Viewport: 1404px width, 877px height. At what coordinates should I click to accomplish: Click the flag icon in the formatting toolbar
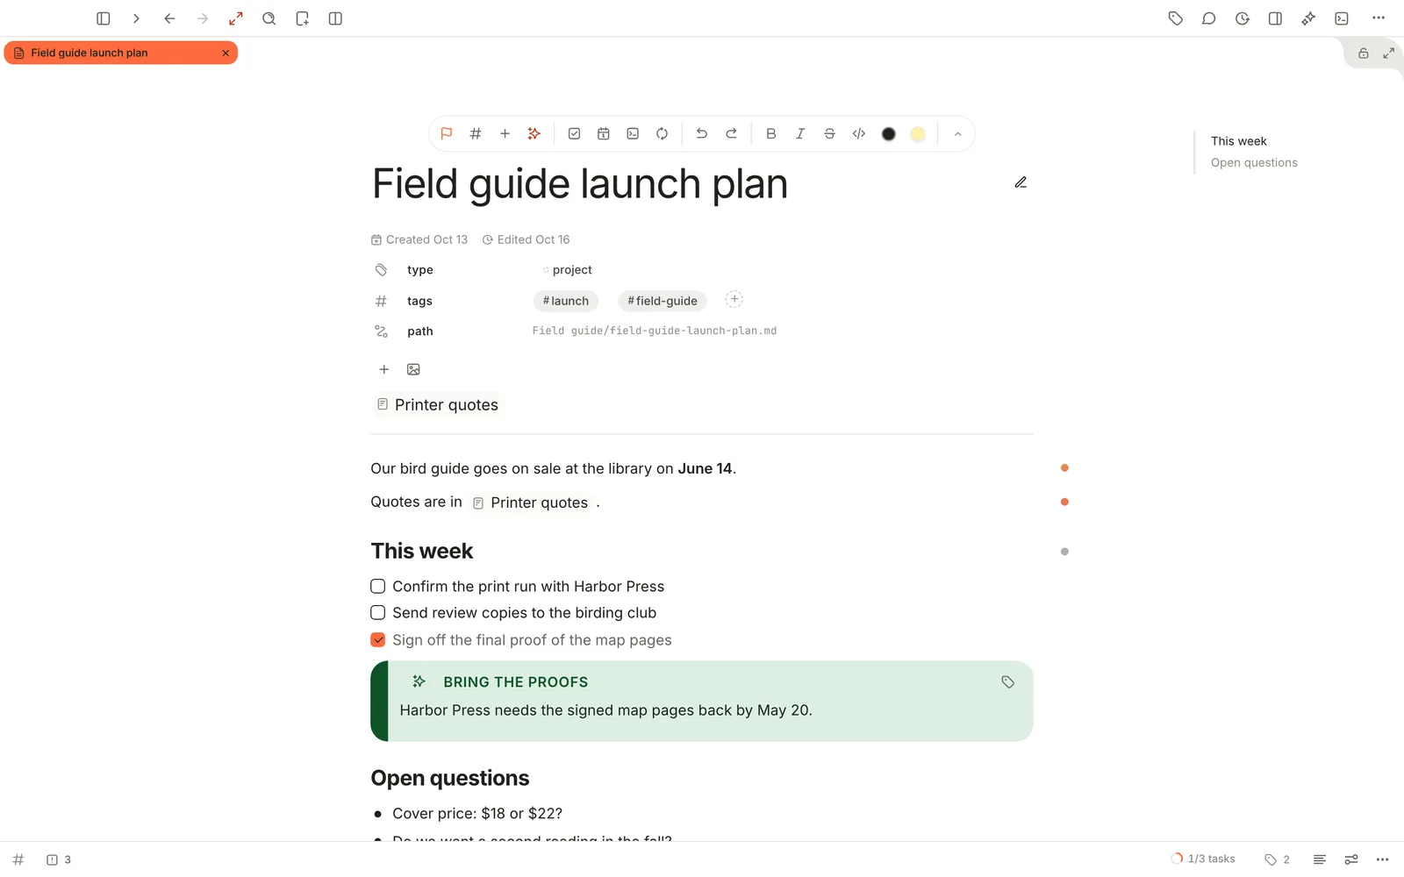point(446,133)
